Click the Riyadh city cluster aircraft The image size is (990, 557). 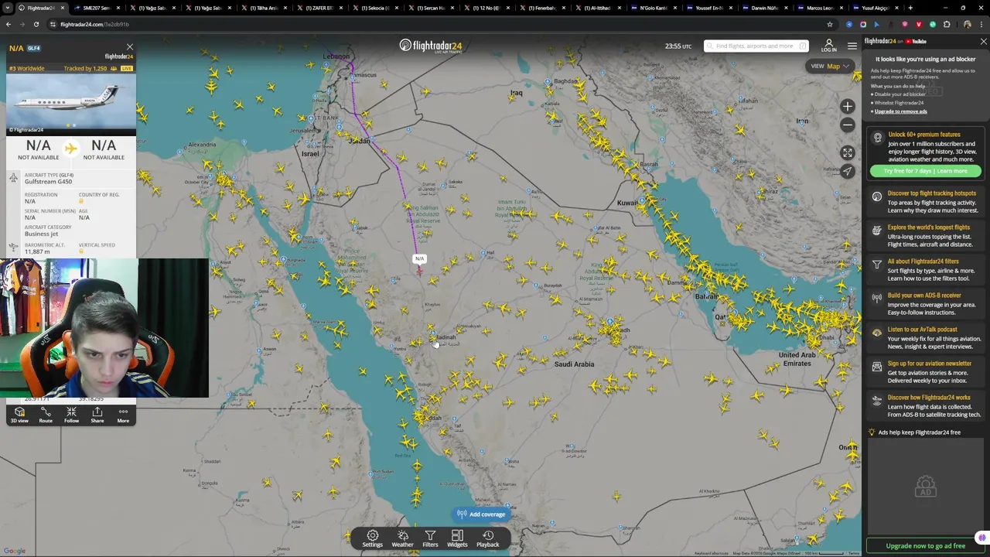[x=615, y=333]
